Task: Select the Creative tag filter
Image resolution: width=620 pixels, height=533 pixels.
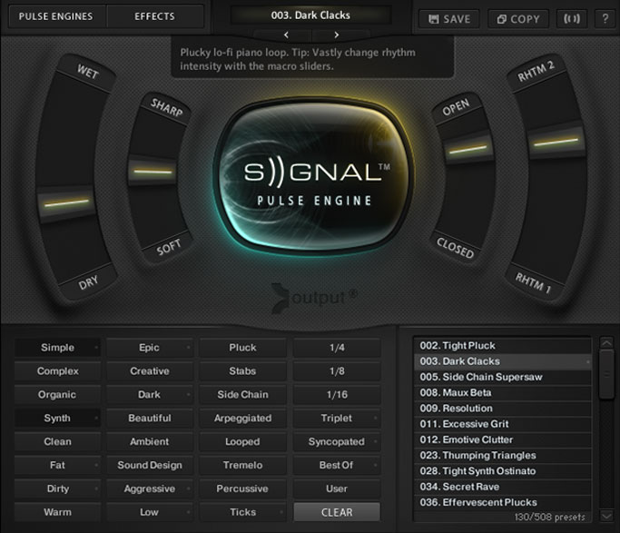Action: point(150,370)
